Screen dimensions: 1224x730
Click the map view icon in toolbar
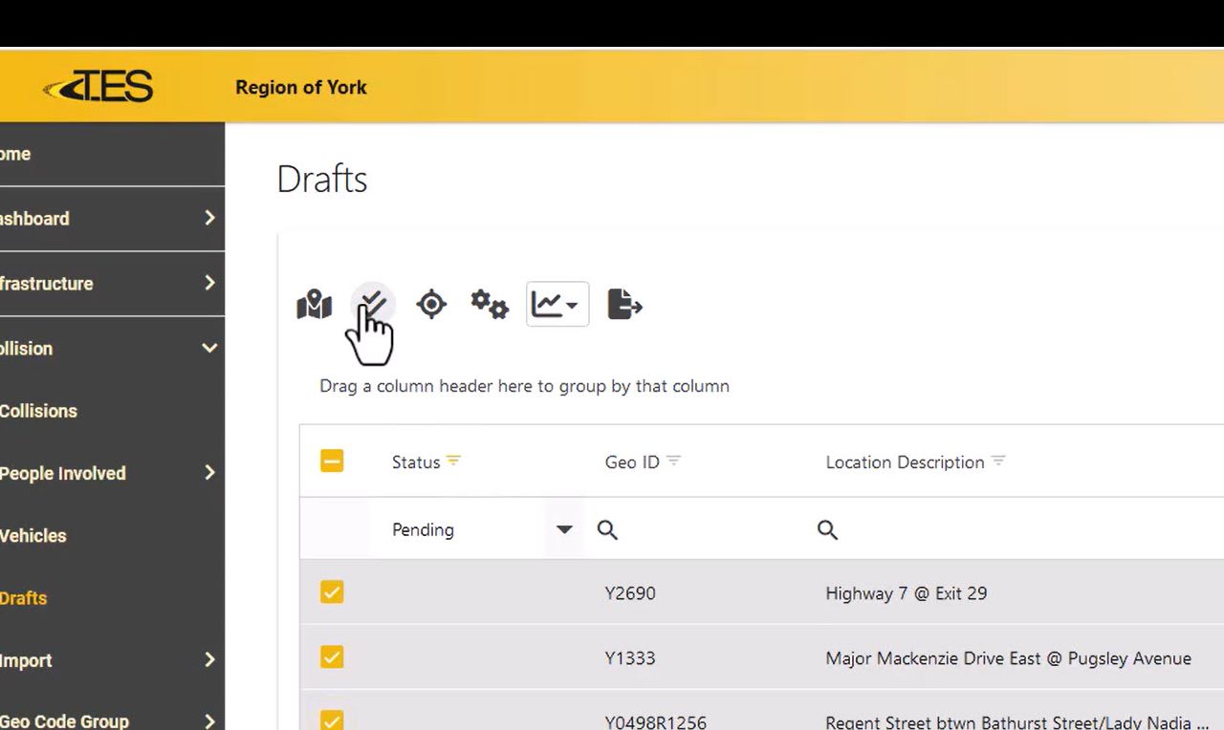pyautogui.click(x=314, y=305)
